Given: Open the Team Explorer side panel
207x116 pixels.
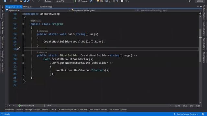Looking at the screenshot, I should point(204,44).
